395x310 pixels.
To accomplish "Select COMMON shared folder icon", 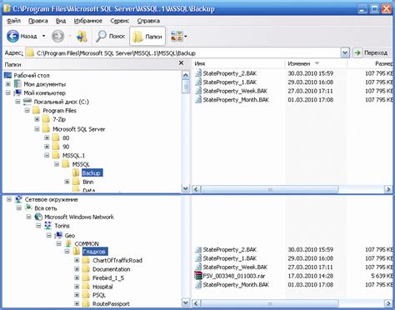I will 68,243.
